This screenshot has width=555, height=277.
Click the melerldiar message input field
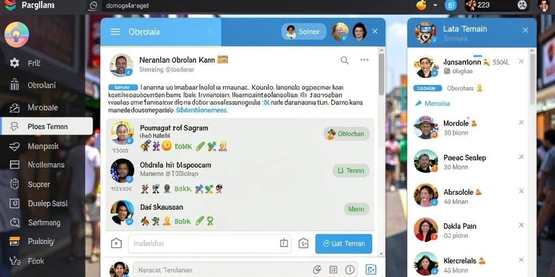tap(210, 244)
